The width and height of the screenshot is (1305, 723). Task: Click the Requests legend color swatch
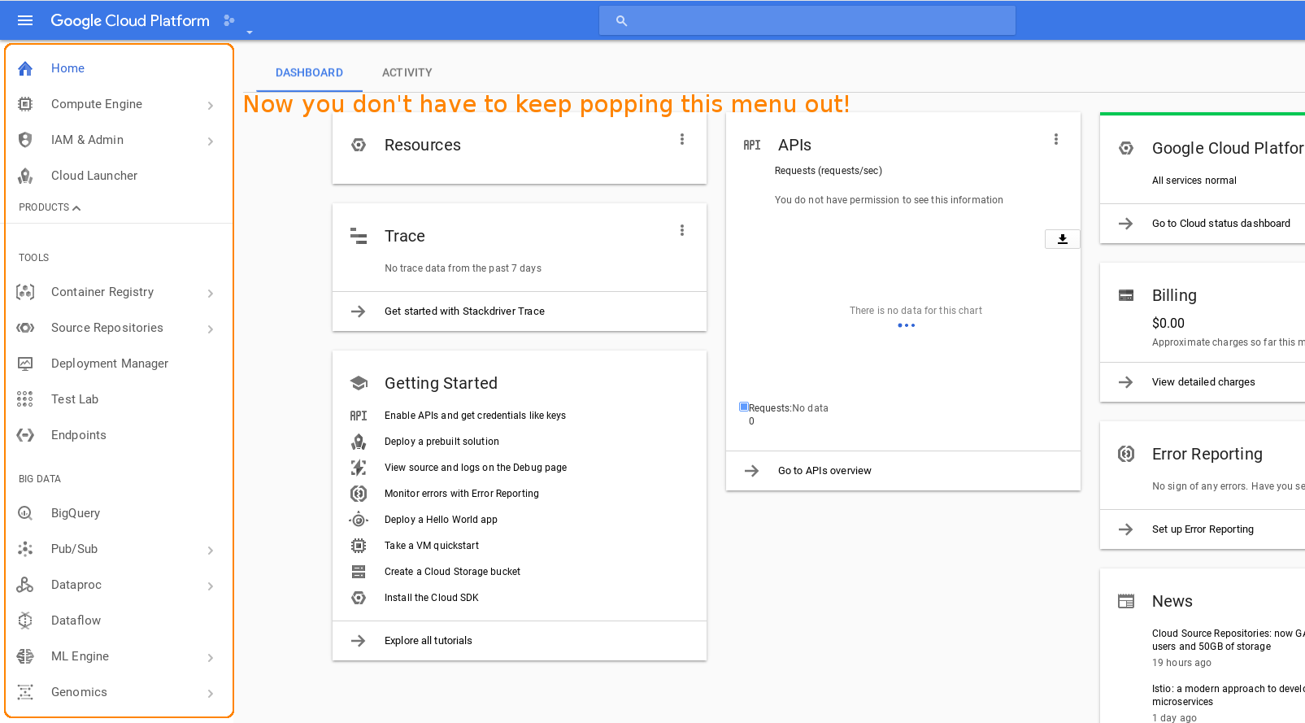(x=744, y=407)
